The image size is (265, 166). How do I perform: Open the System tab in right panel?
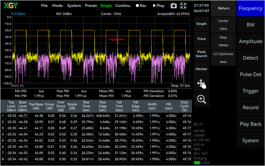pyautogui.click(x=250, y=141)
